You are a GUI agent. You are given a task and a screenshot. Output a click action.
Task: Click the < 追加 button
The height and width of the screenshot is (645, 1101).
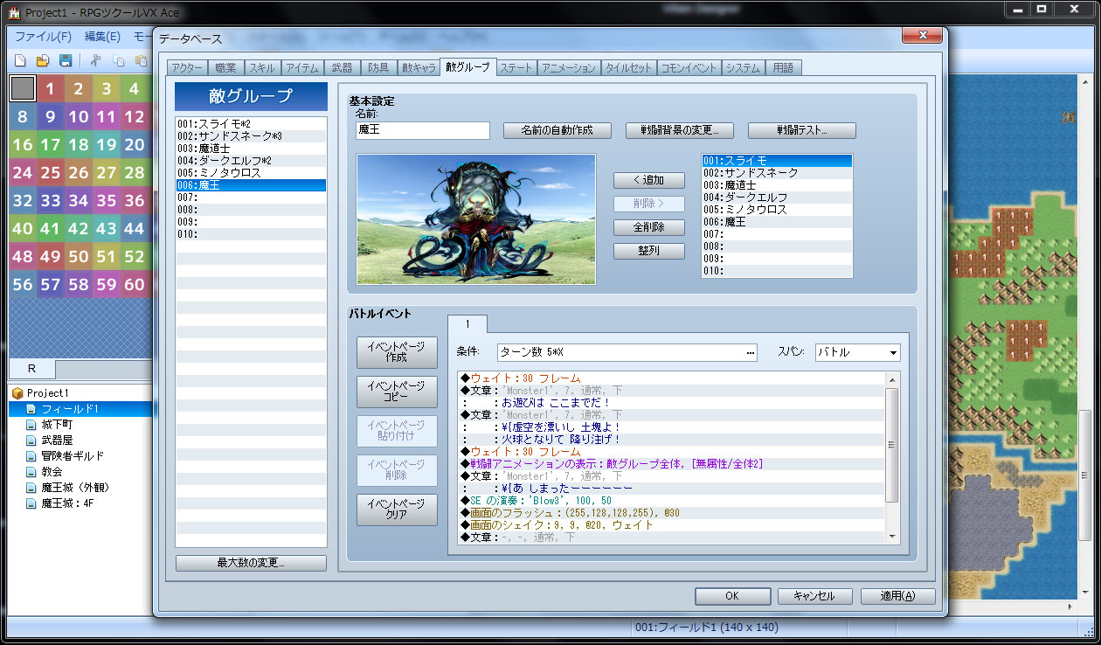[648, 180]
